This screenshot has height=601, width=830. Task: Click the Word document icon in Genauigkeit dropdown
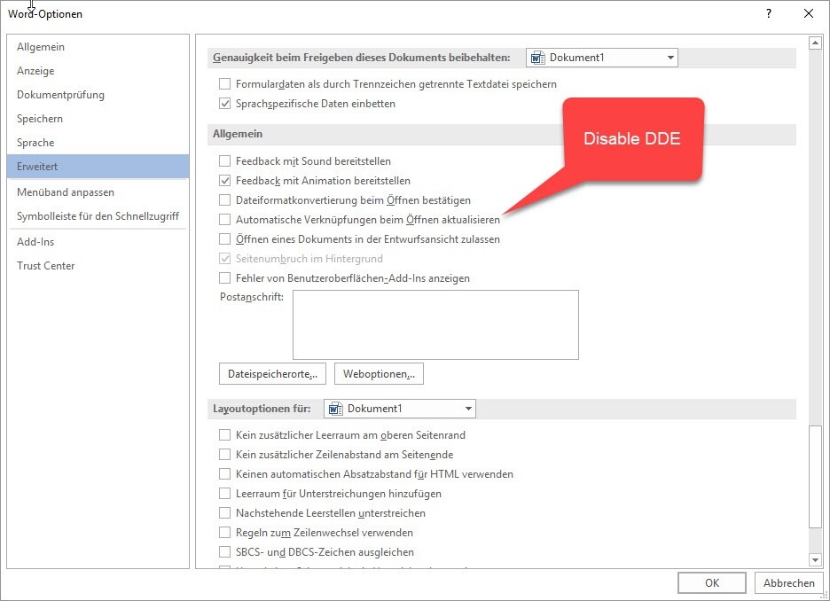(x=536, y=58)
